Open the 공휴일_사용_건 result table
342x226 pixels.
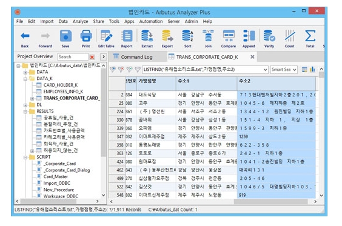pos(58,118)
